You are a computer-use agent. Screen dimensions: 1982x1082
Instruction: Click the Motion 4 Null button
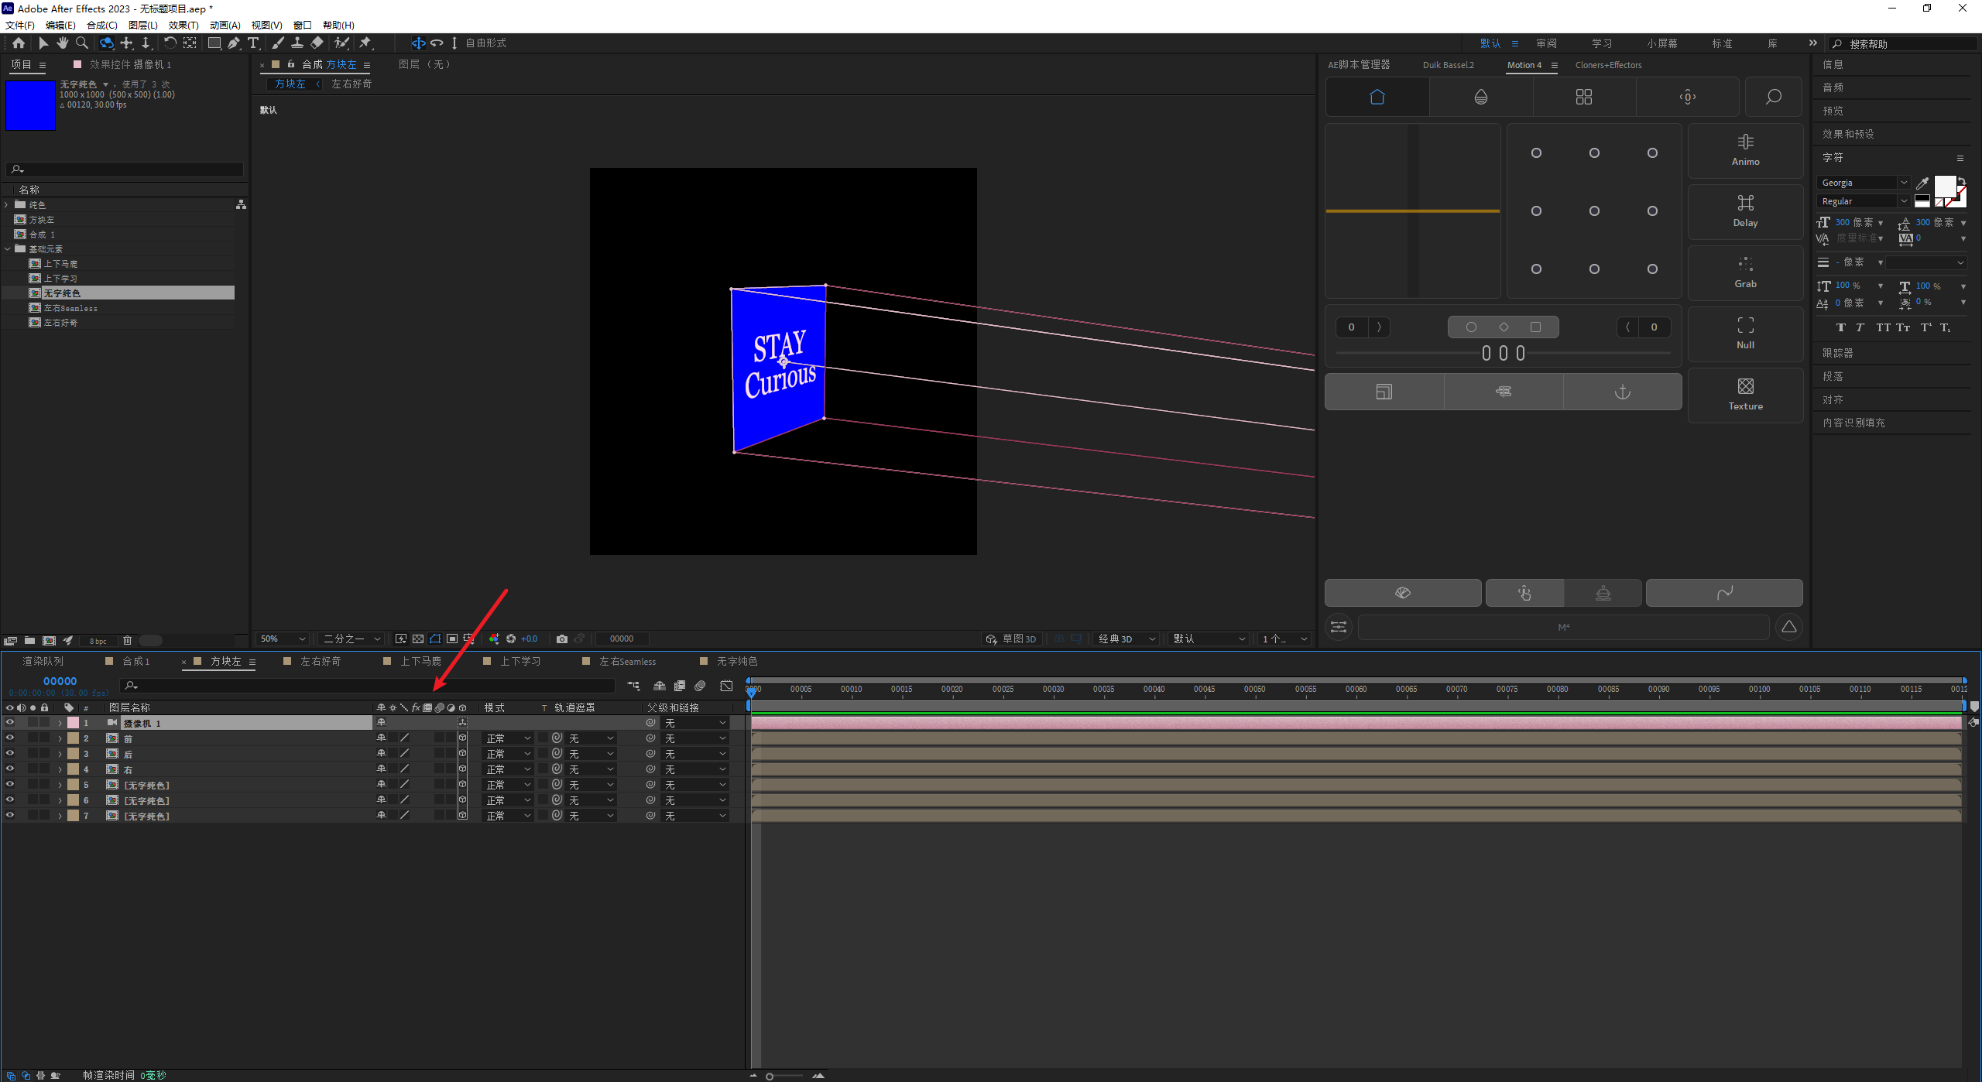click(1745, 334)
